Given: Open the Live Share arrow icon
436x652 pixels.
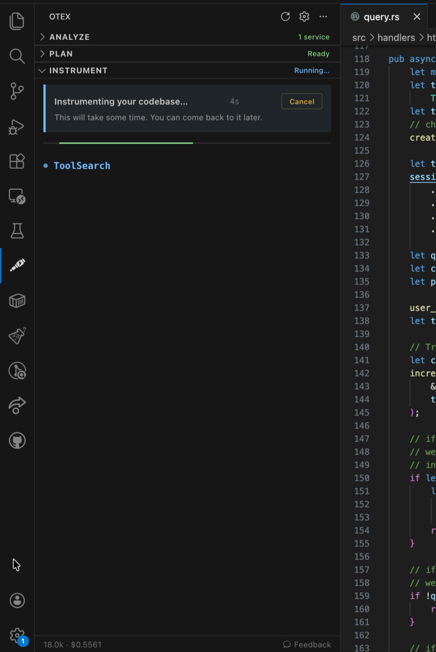Looking at the screenshot, I should (x=17, y=406).
